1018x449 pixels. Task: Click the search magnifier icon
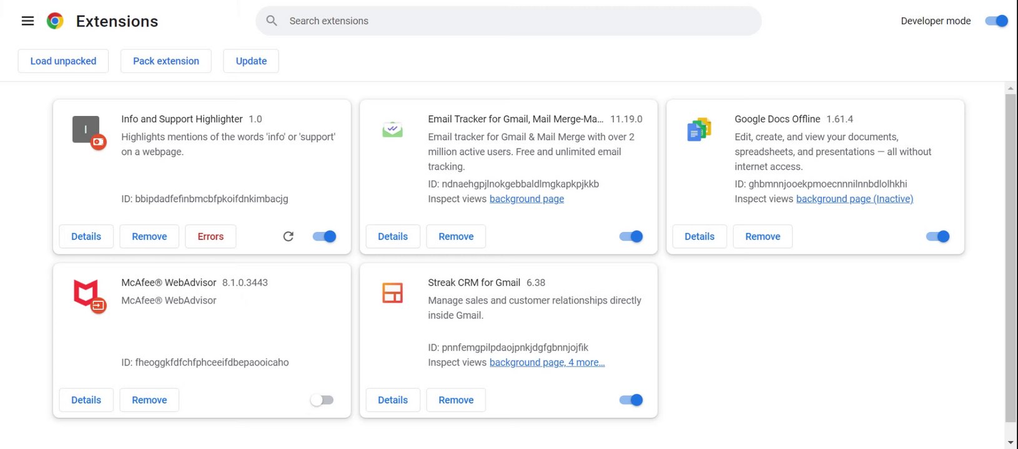272,21
